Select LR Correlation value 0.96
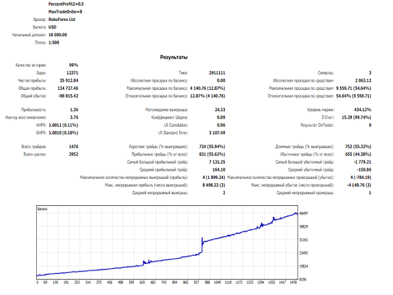393x295 pixels. 221,125
